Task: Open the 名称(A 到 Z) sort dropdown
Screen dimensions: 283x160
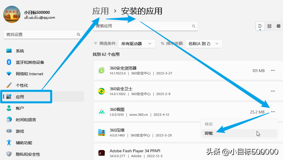Action: tap(204, 44)
